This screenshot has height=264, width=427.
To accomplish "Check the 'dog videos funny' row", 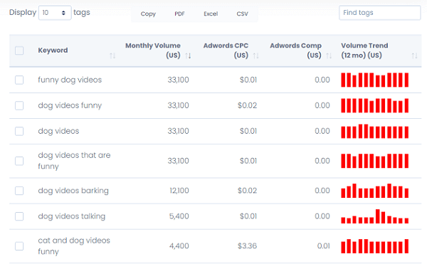I will [19, 105].
